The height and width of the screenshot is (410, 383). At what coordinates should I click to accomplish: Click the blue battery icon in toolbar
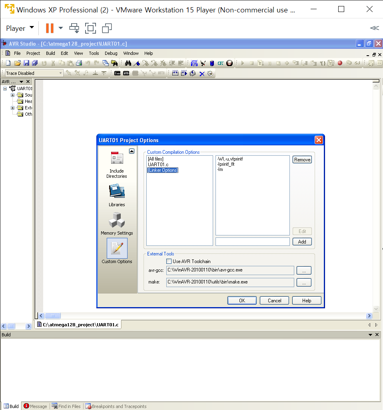[212, 63]
